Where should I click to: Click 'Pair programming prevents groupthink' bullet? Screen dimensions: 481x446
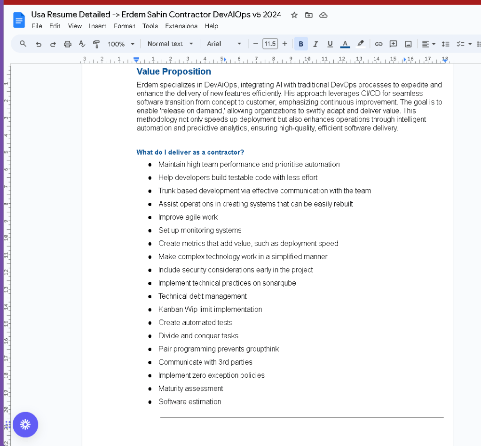coord(219,349)
